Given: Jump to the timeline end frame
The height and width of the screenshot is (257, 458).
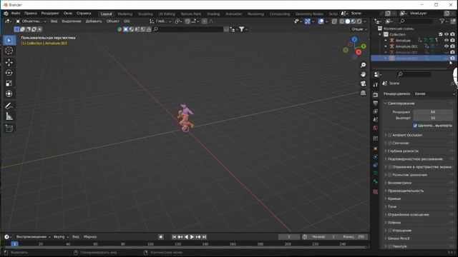Looking at the screenshot, I should [x=205, y=237].
